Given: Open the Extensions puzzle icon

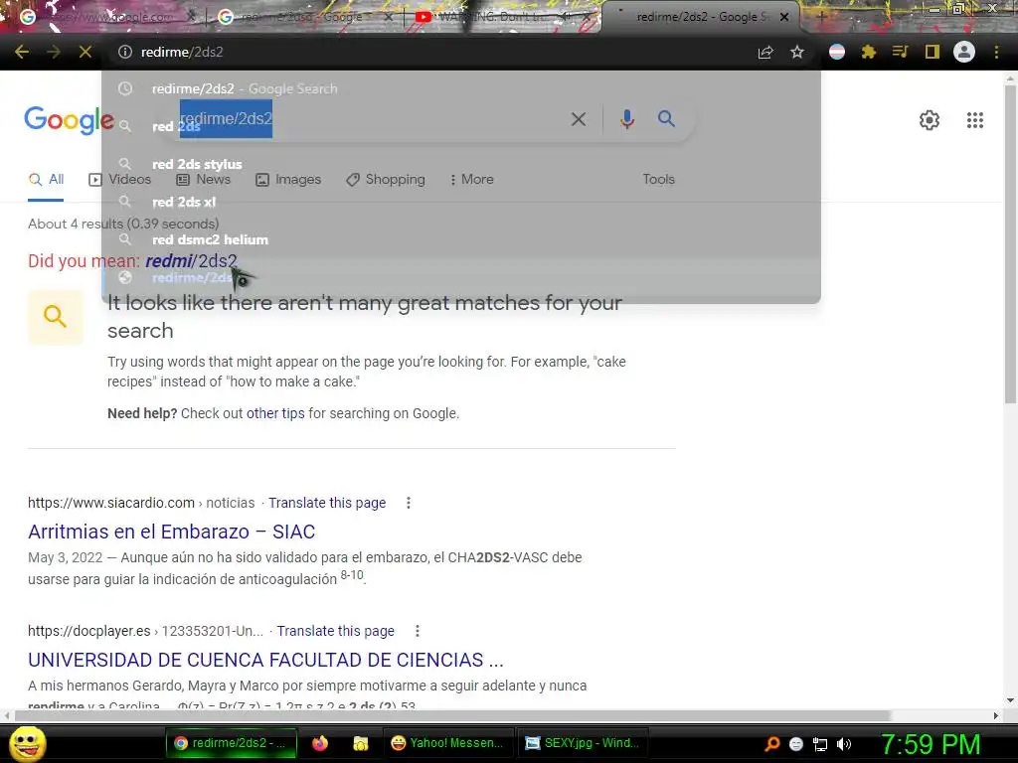Looking at the screenshot, I should 869,52.
